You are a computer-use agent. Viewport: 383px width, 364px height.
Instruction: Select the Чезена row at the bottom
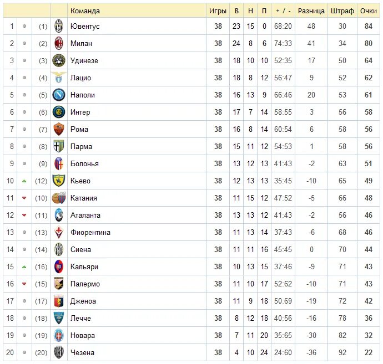82,352
